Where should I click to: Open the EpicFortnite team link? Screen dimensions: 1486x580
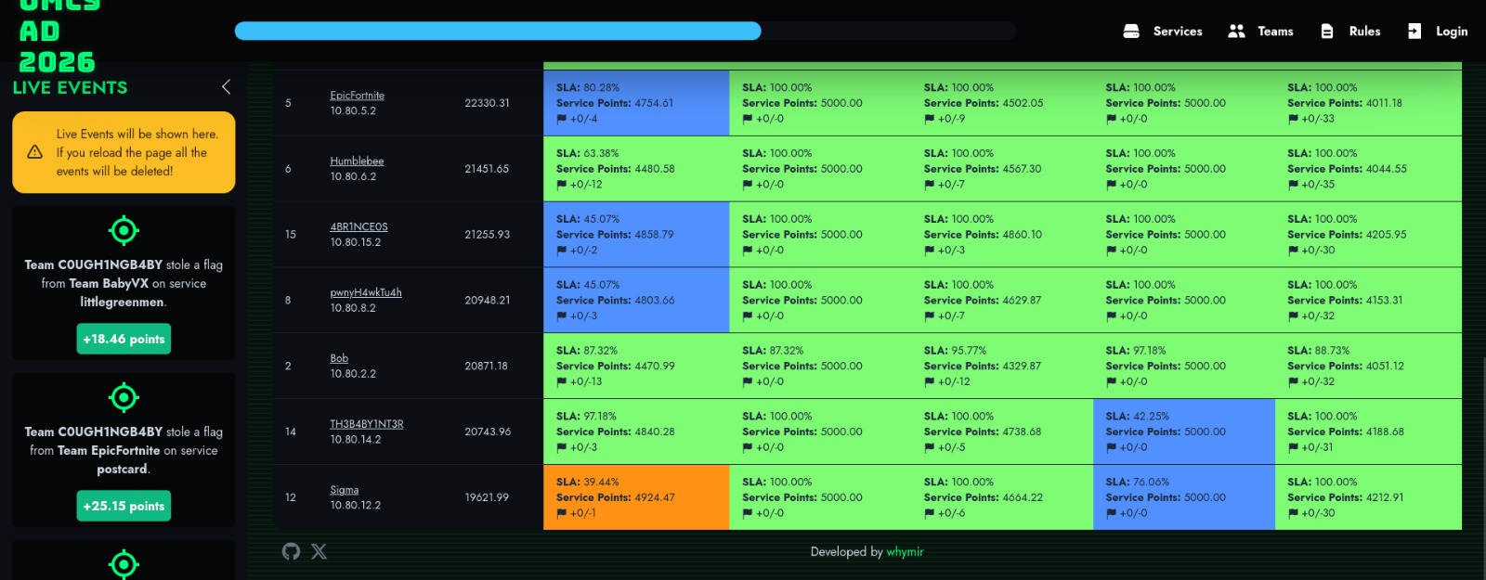pyautogui.click(x=357, y=95)
